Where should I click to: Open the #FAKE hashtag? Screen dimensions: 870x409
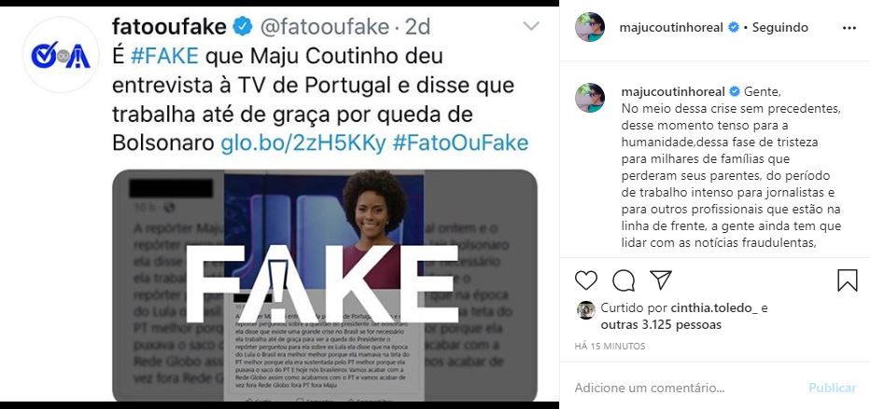pos(164,55)
